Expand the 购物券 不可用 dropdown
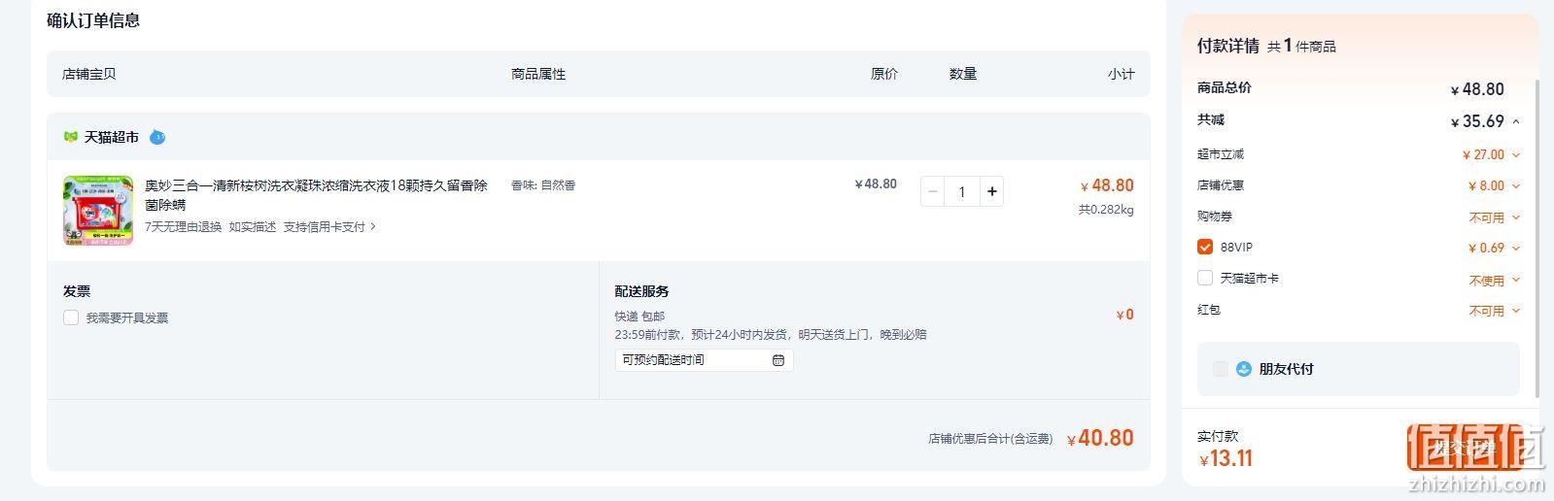 1516,217
